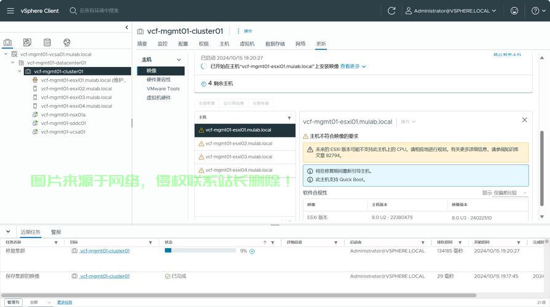Switch to the 警报 (Alarms) tab
This screenshot has width=550, height=307.
[56, 232]
